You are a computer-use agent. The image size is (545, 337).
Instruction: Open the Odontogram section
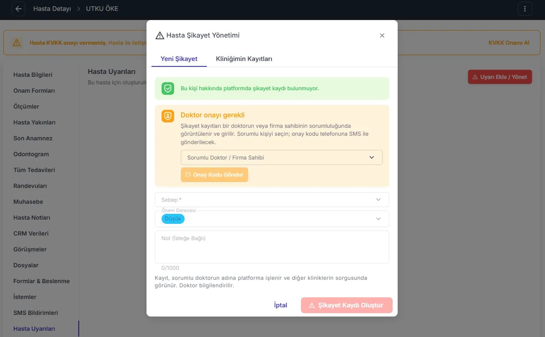(x=31, y=154)
